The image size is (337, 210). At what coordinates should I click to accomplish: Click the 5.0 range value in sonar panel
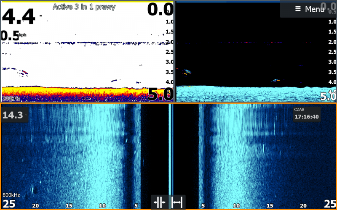(160, 95)
